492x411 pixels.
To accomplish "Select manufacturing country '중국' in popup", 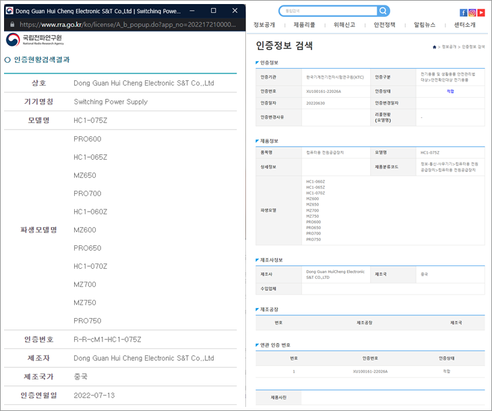I will click(80, 377).
